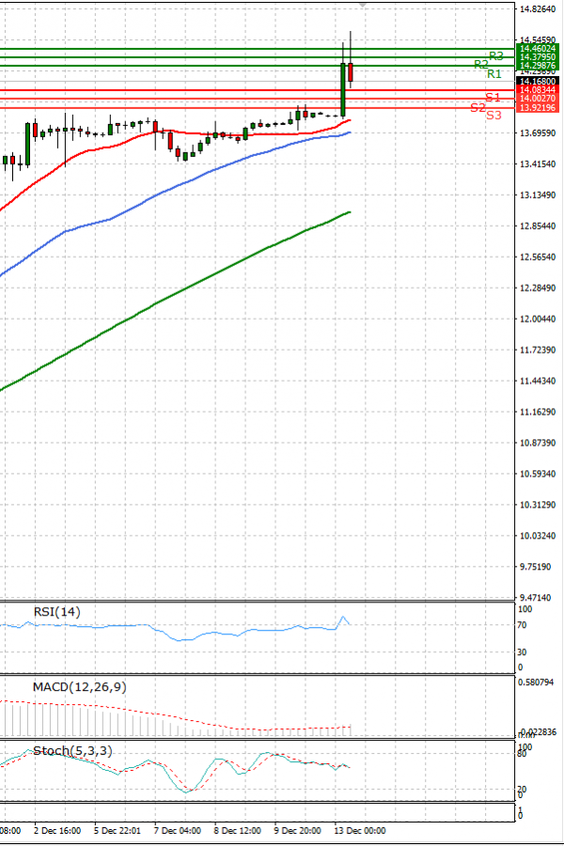Click the MACD 0.580794 scale value

[x=536, y=682]
